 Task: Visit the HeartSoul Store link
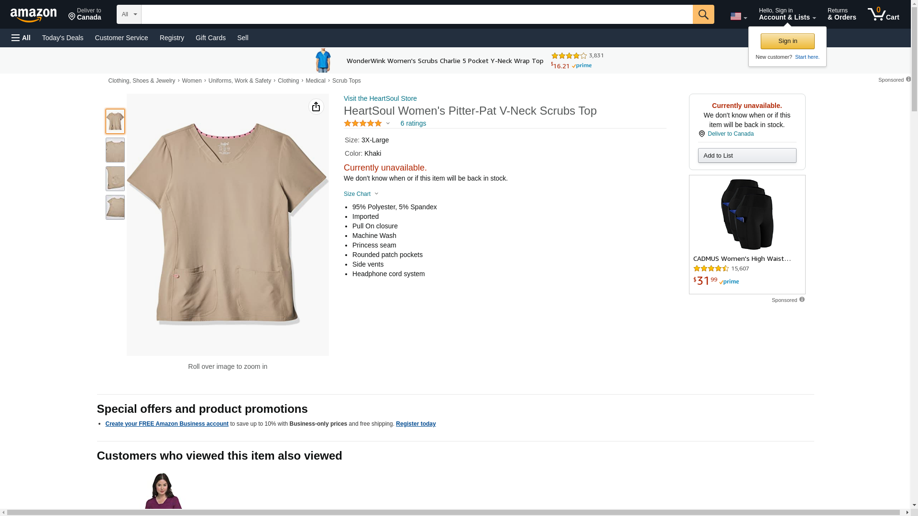point(380,98)
